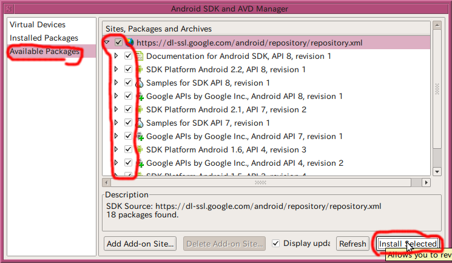The image size is (452, 263).
Task: Click the Install Selected button
Action: 408,244
